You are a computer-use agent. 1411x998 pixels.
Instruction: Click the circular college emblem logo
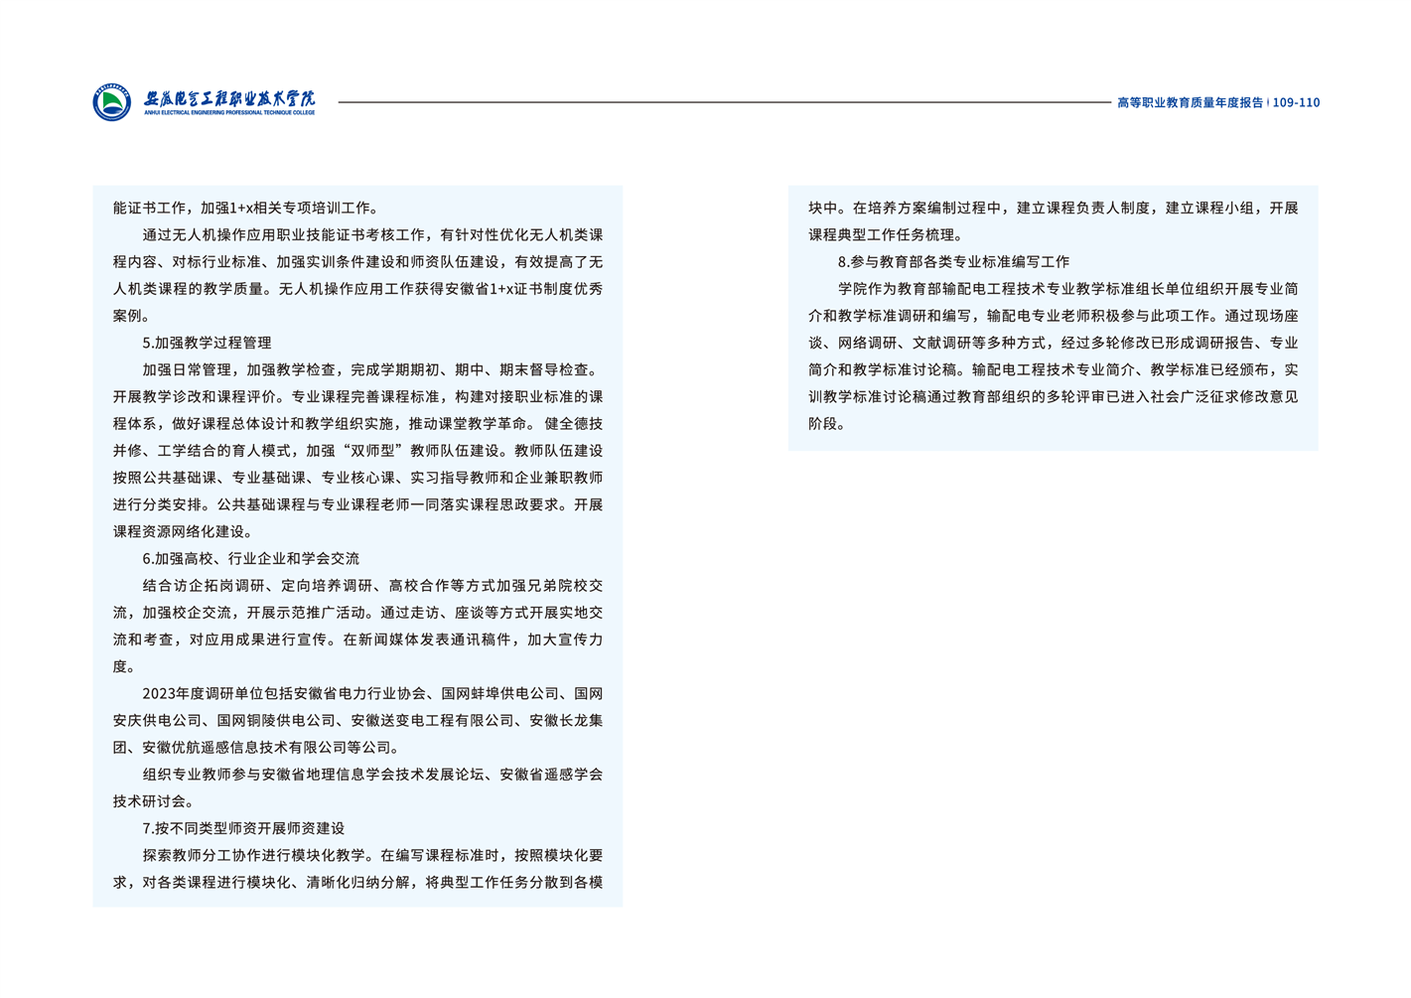[111, 102]
